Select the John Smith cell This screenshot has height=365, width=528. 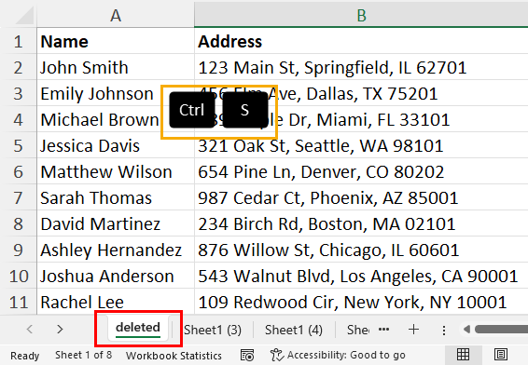click(x=116, y=67)
